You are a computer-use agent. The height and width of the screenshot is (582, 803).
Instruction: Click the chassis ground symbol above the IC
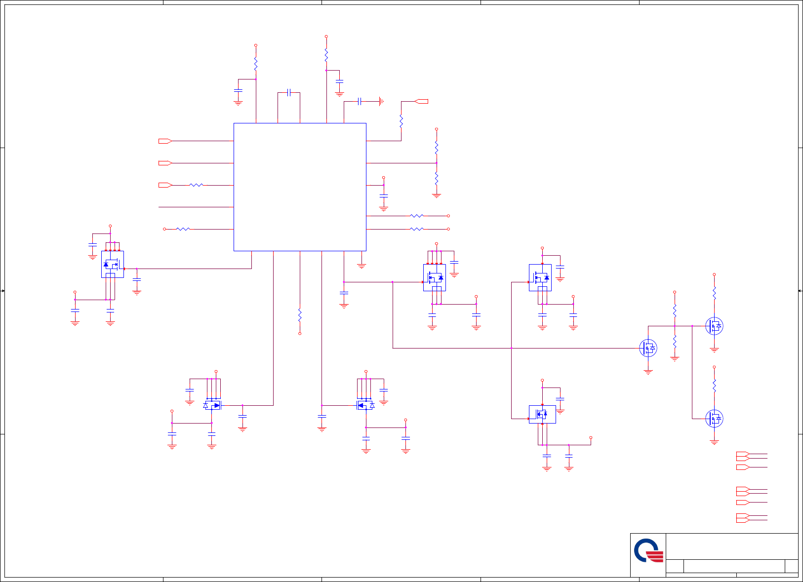[381, 101]
